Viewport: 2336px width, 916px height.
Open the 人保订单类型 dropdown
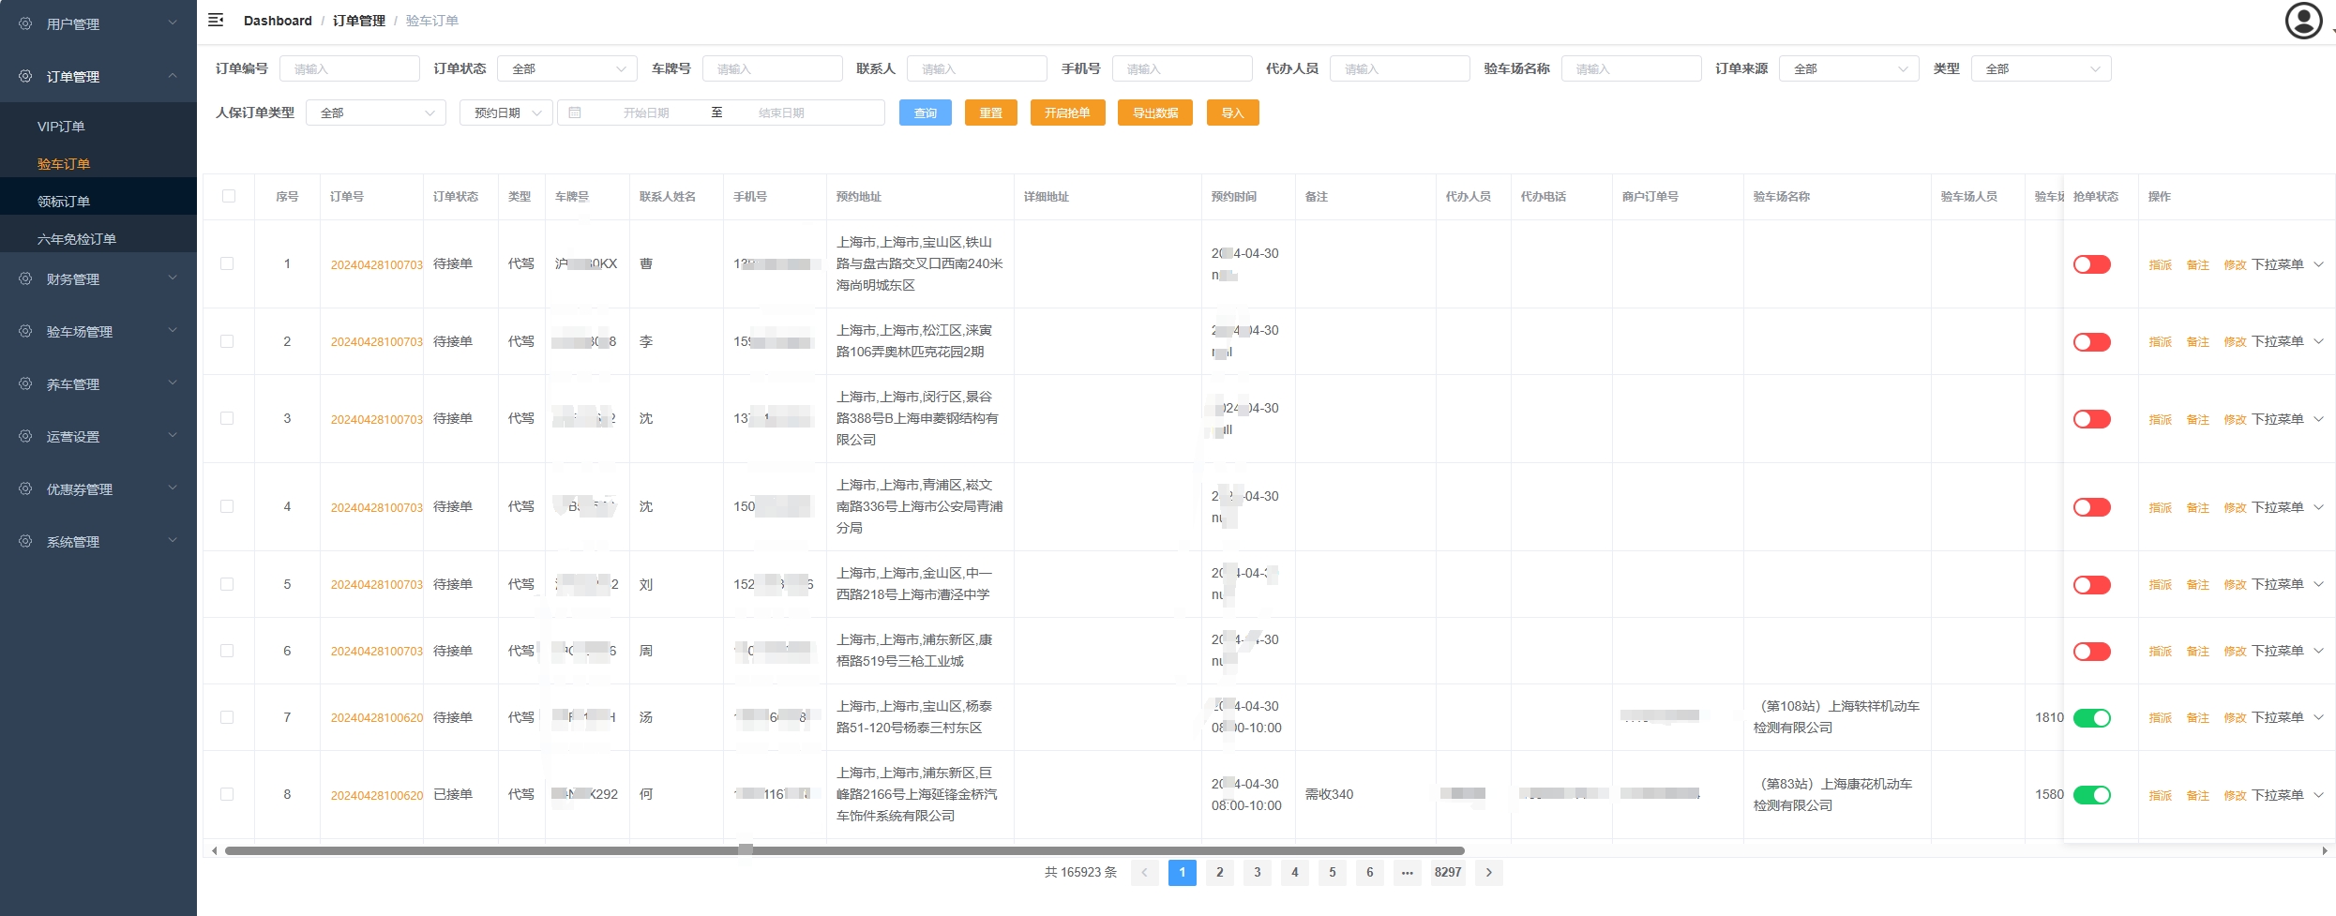376,113
